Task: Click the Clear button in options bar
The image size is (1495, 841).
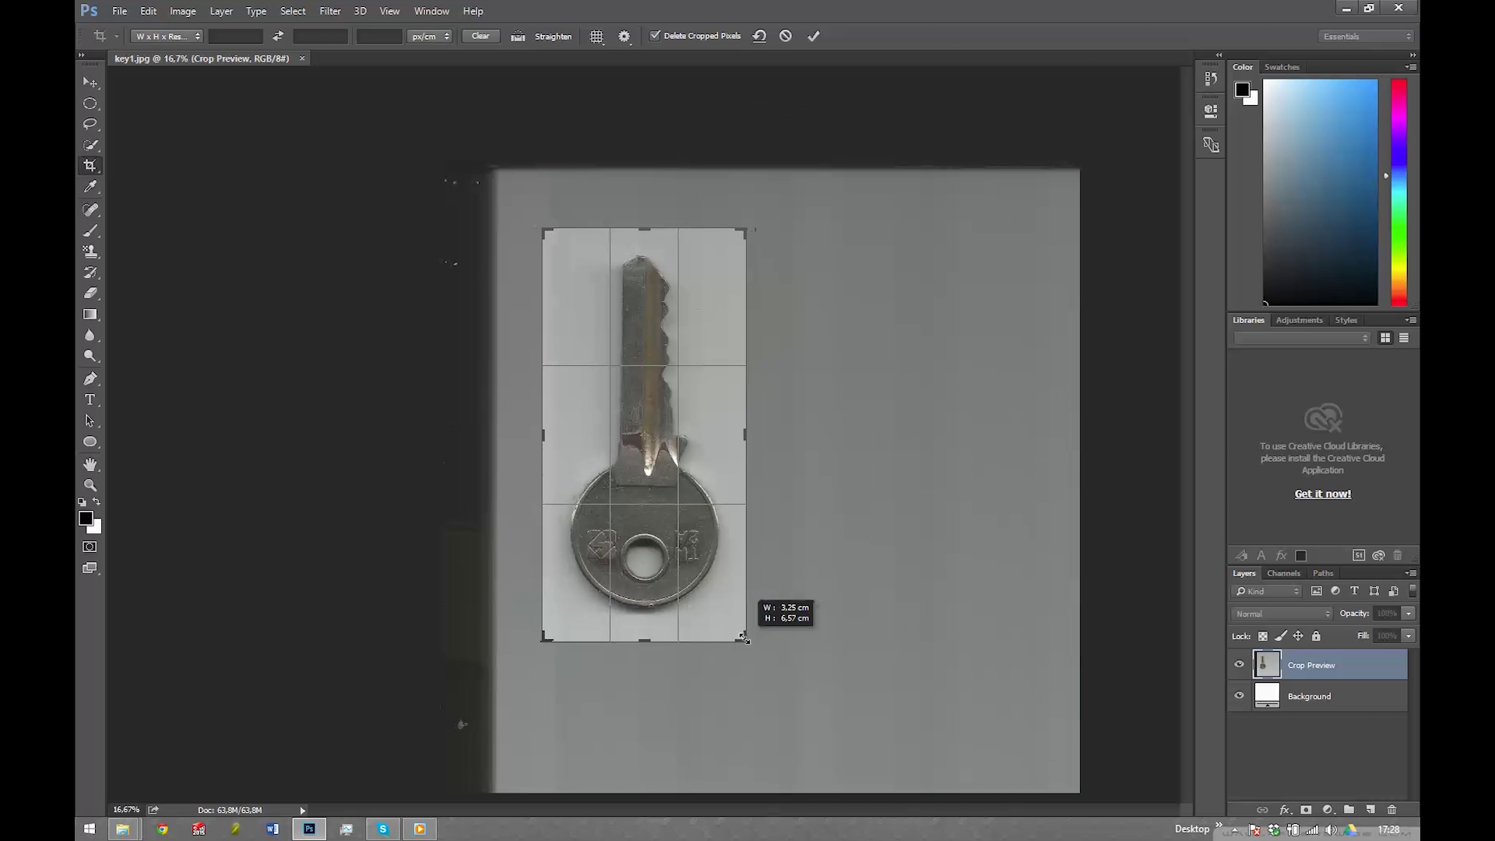Action: click(x=480, y=36)
